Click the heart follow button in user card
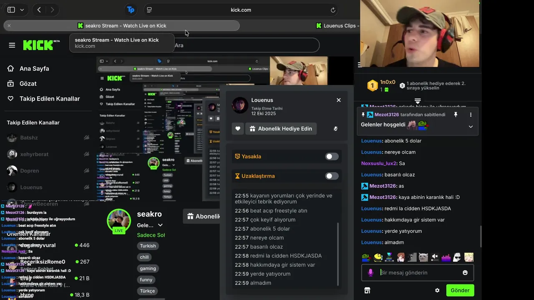534x300 pixels. (x=238, y=129)
